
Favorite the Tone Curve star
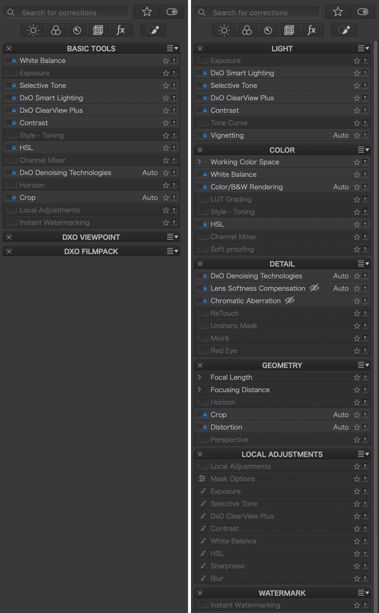356,123
